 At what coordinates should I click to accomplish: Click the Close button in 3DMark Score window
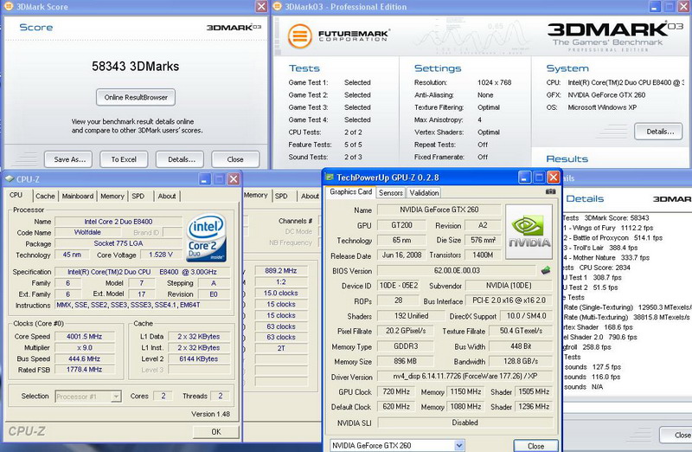tap(235, 159)
